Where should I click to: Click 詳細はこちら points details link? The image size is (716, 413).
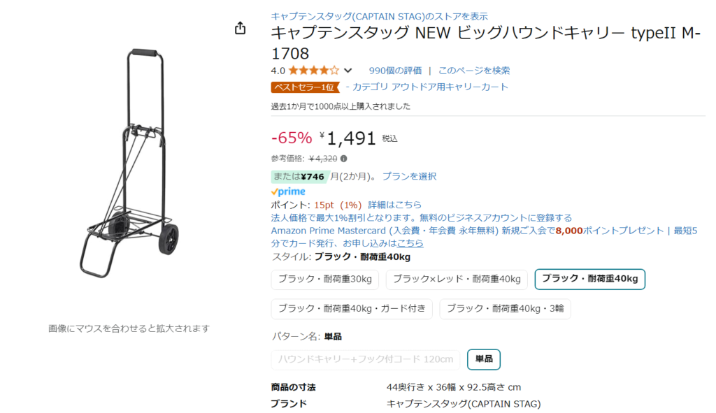tap(395, 205)
